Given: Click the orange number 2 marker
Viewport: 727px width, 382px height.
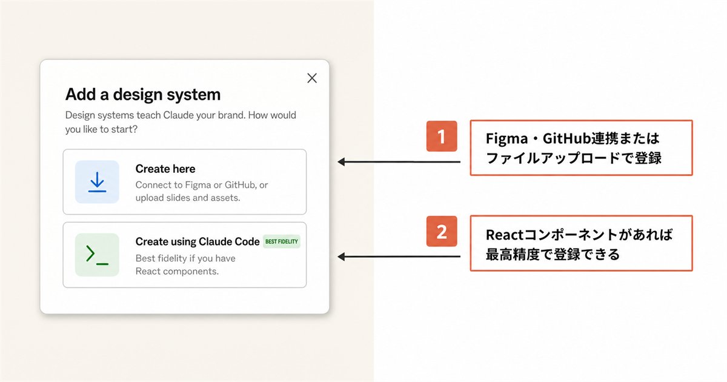Looking at the screenshot, I should click(442, 231).
